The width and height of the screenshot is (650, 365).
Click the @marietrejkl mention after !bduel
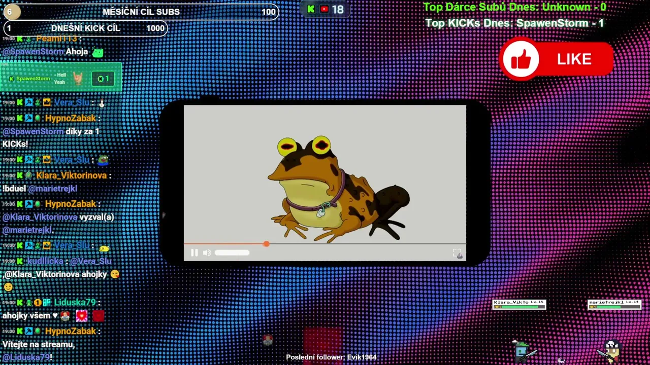tap(53, 189)
